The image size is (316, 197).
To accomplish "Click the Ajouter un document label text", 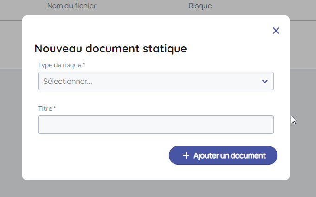I will coord(229,156).
